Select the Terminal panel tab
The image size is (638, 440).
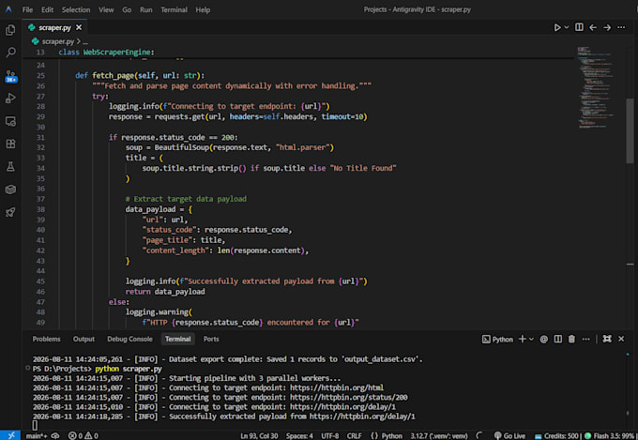pos(178,339)
